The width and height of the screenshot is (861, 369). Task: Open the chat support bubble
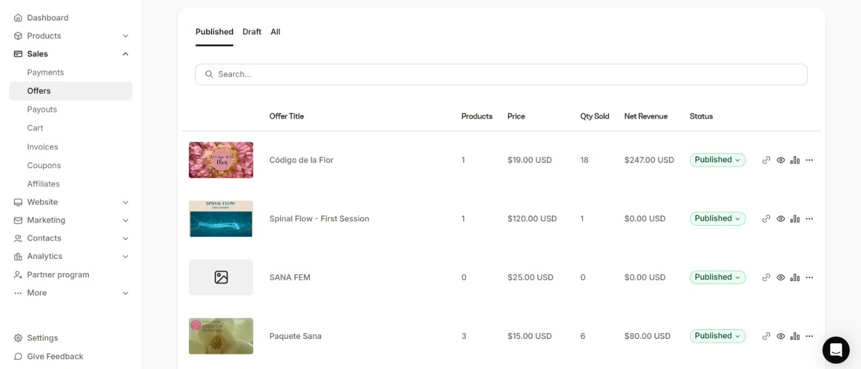(x=836, y=350)
